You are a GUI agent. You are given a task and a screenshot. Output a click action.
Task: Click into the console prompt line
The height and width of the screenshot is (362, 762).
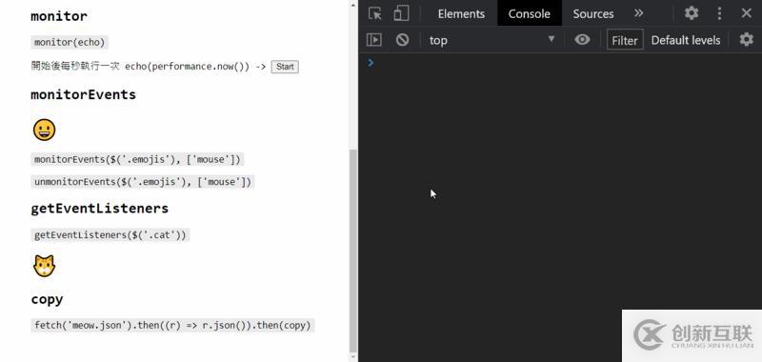pos(564,63)
